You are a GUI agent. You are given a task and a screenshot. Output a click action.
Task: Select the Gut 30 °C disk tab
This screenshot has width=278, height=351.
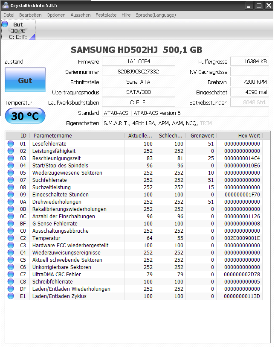point(18,30)
